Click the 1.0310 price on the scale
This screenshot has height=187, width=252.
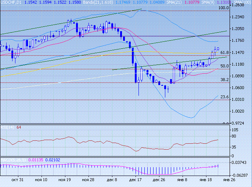pos(239,99)
